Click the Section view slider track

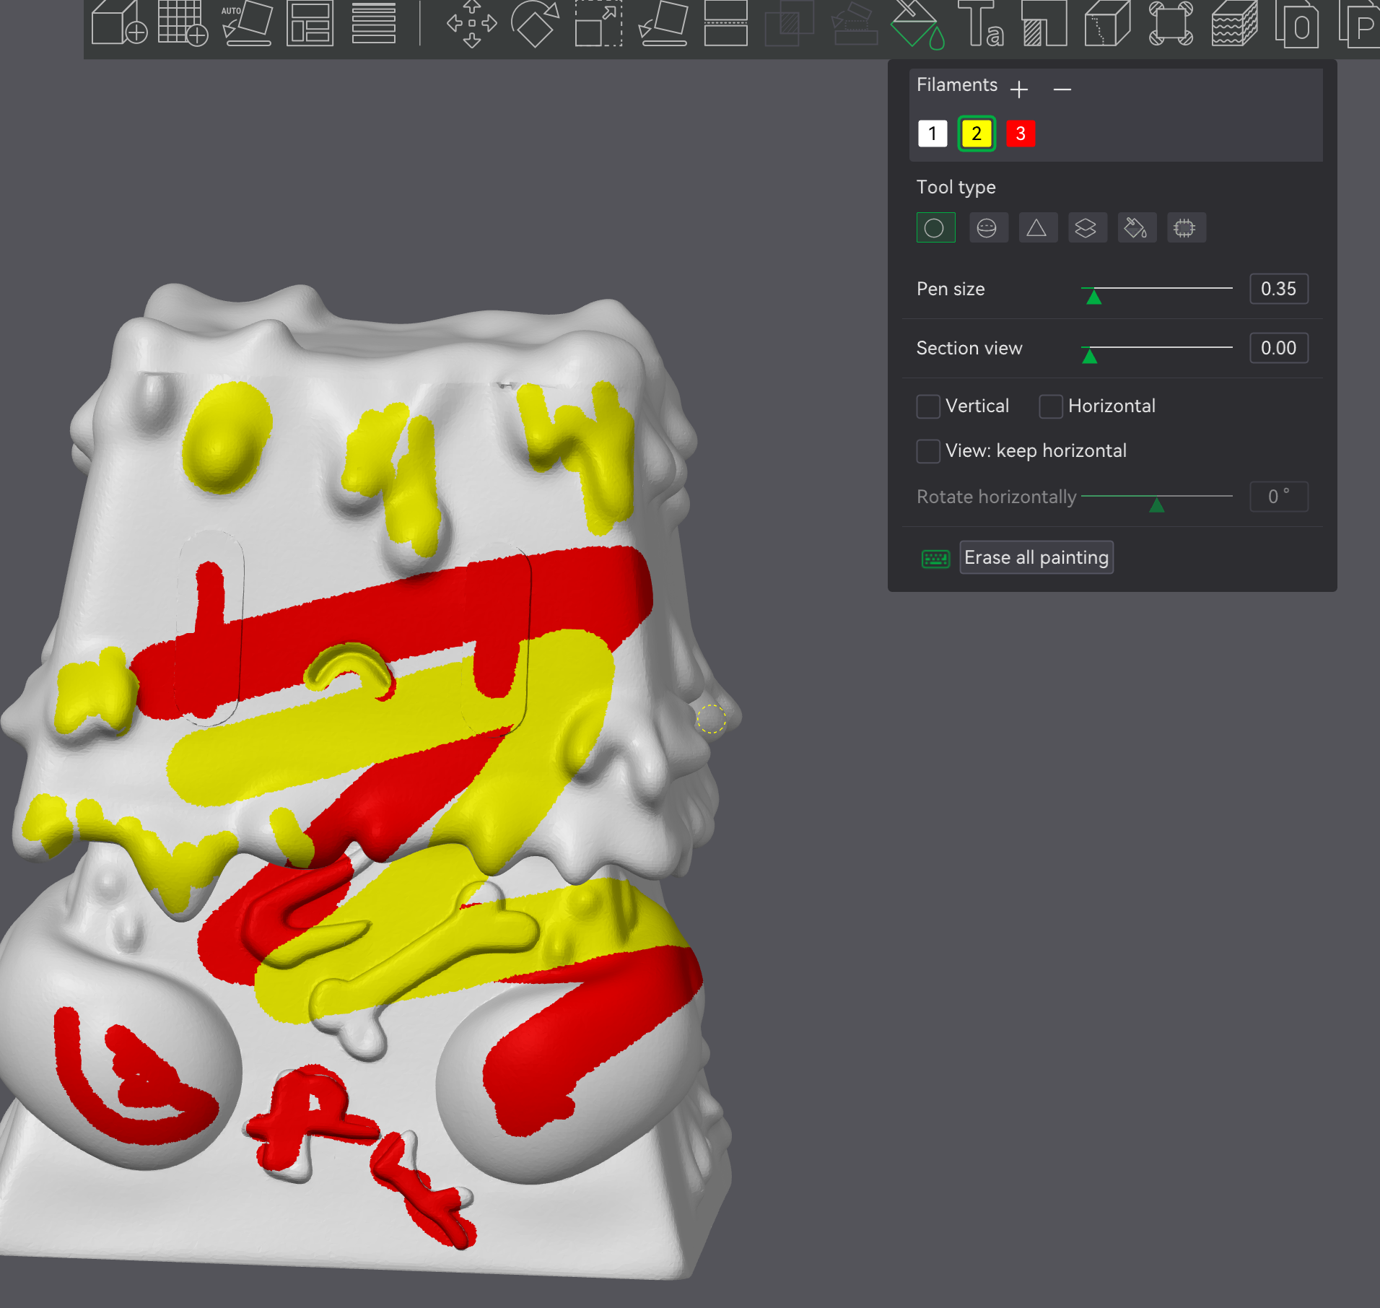click(1156, 348)
